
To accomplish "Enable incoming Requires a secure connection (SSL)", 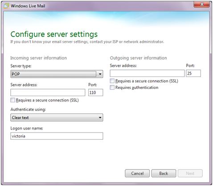I will [13, 100].
